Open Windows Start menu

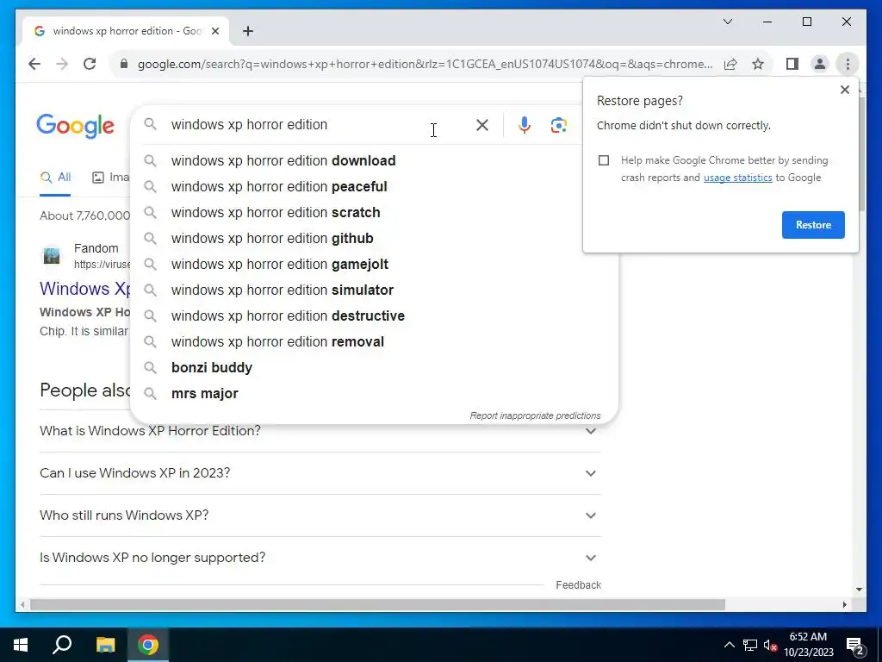(21, 645)
